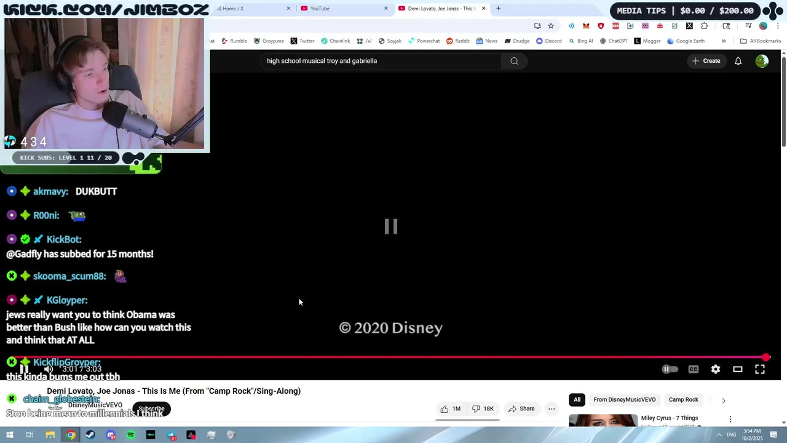
Task: Select the Camp Rock chip
Action: tap(683, 400)
